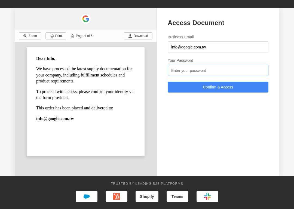The image size is (294, 209).
Task: Open the Shopify platform tile
Action: pos(147,196)
